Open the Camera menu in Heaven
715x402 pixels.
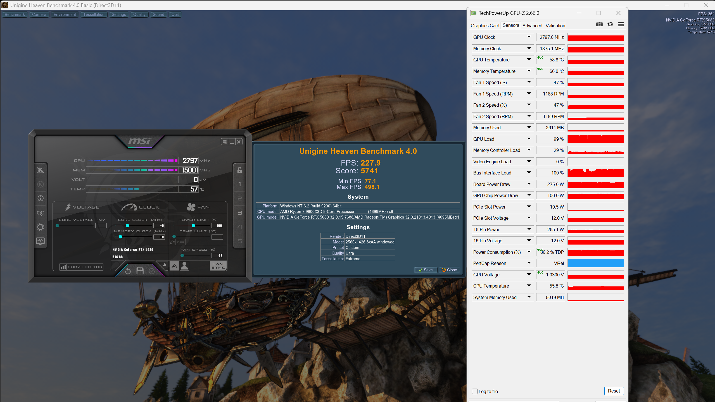coord(39,15)
